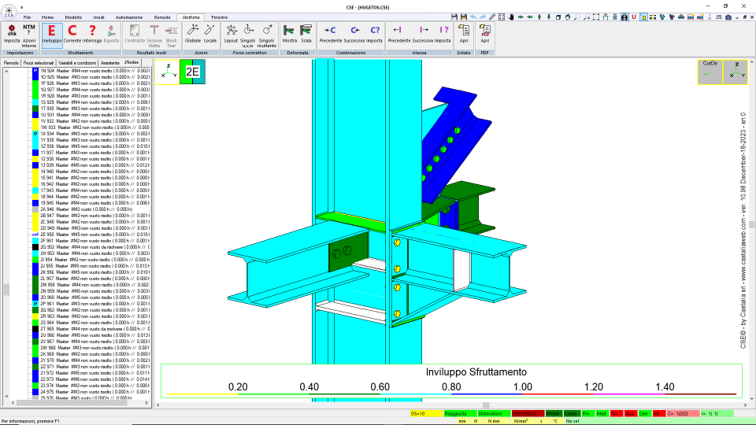Open the Listato Apri report icon
756x425 pixels.
click(464, 35)
